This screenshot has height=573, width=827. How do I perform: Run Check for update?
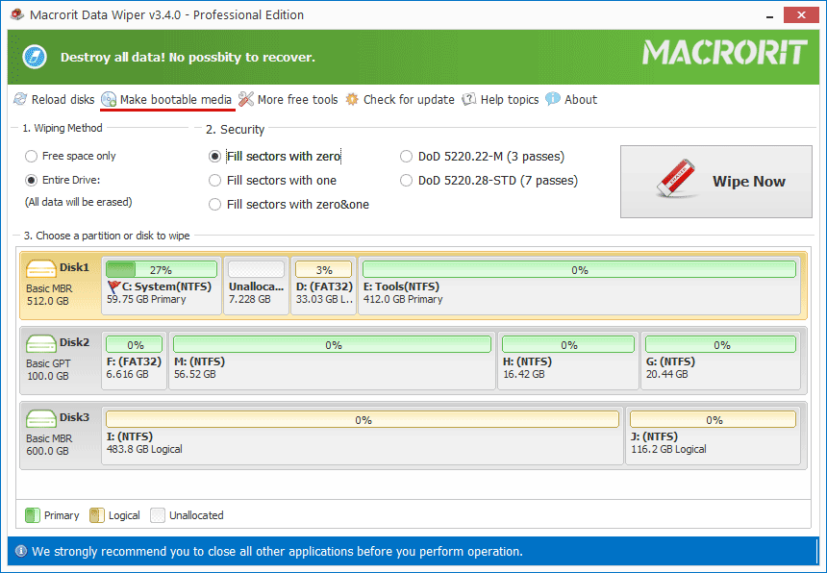click(x=400, y=99)
